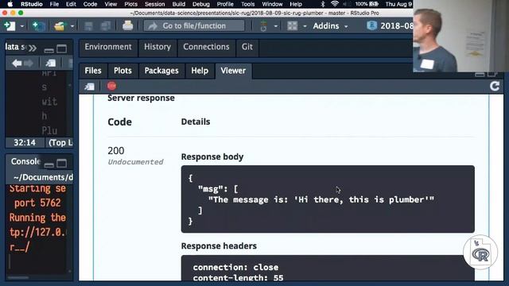Screen dimensions: 509x286
Task: Open the Code menu
Action: (x=90, y=4)
